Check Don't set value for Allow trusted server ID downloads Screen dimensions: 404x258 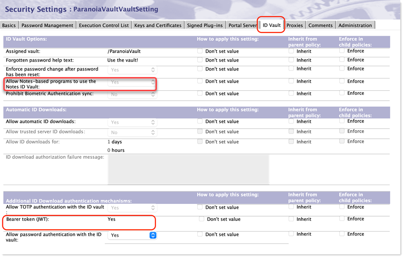200,132
